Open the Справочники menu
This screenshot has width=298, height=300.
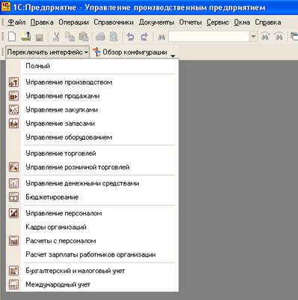point(114,22)
